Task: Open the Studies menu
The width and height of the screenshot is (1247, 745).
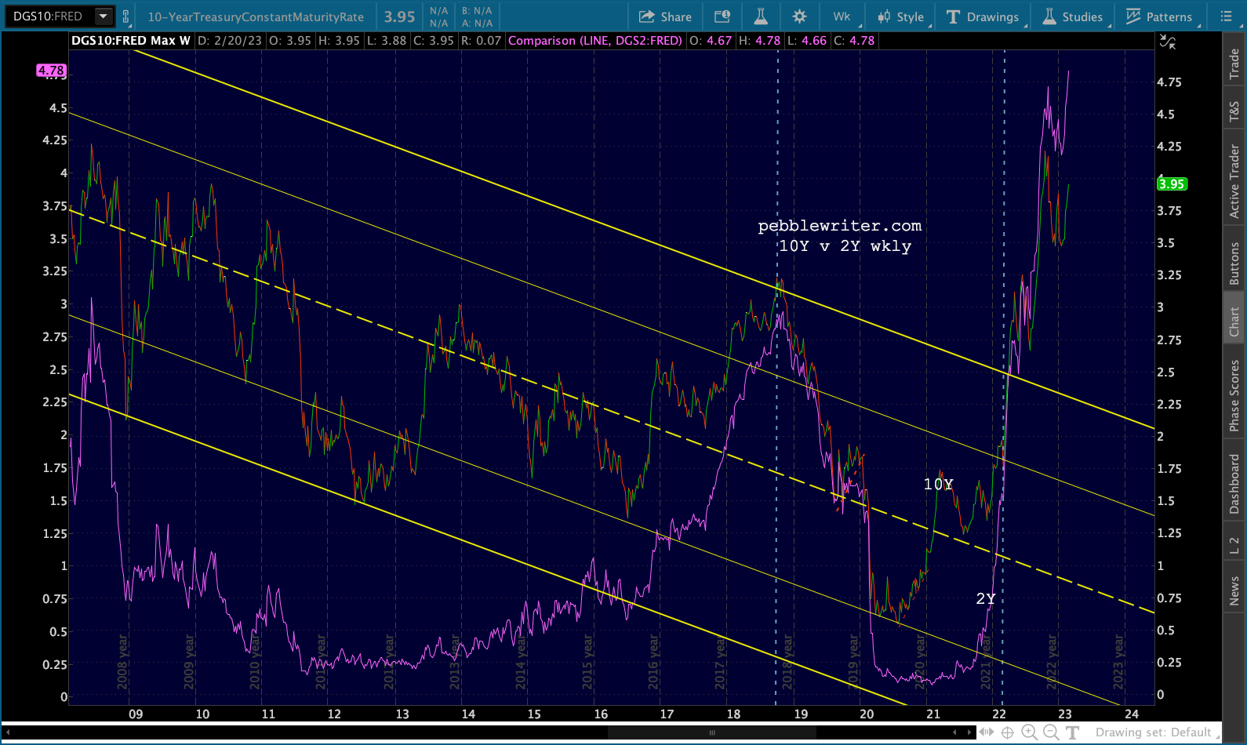Action: click(1073, 16)
